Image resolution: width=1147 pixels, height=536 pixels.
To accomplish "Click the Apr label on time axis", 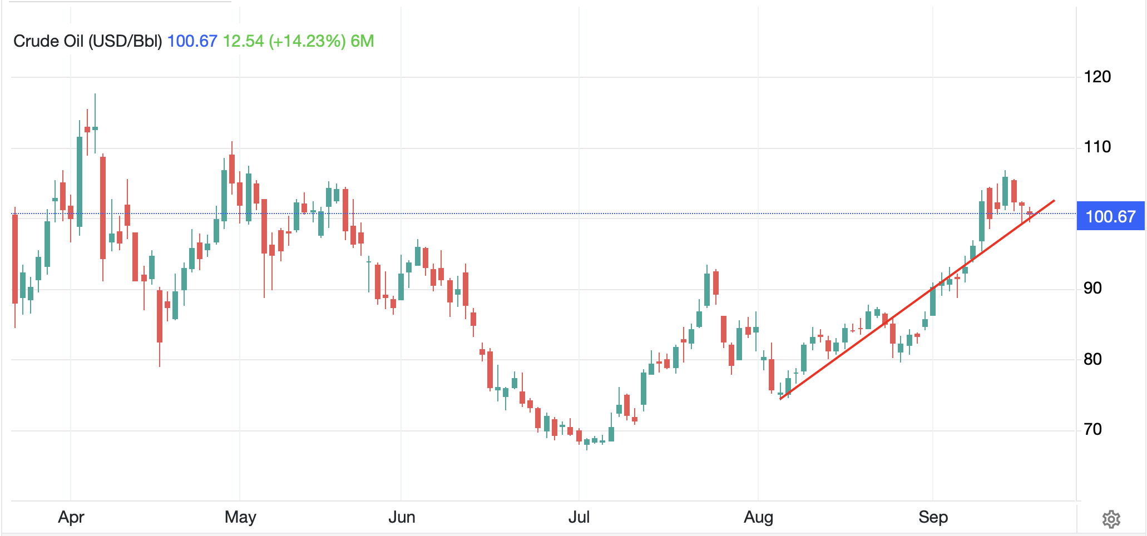I will click(x=71, y=517).
